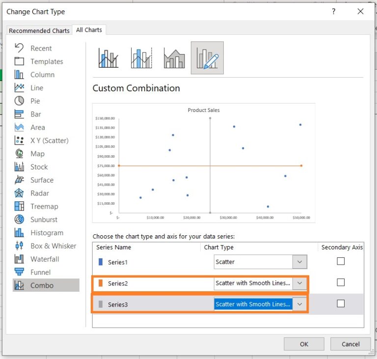Select the Custom Combination chart icon
Screen dimensions: 377x359
[207, 58]
